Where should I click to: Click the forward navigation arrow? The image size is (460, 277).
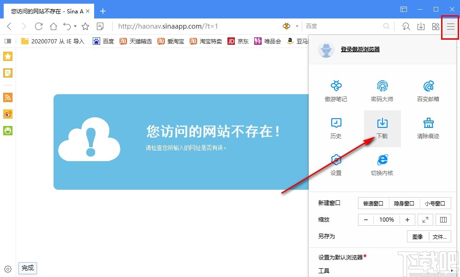coord(24,26)
